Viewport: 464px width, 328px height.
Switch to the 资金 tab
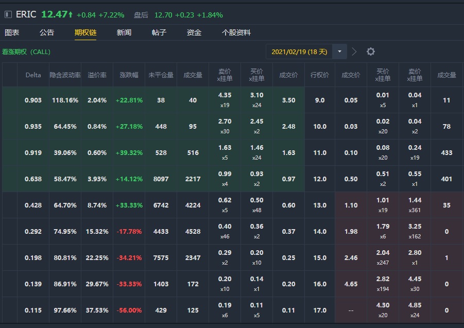[194, 32]
